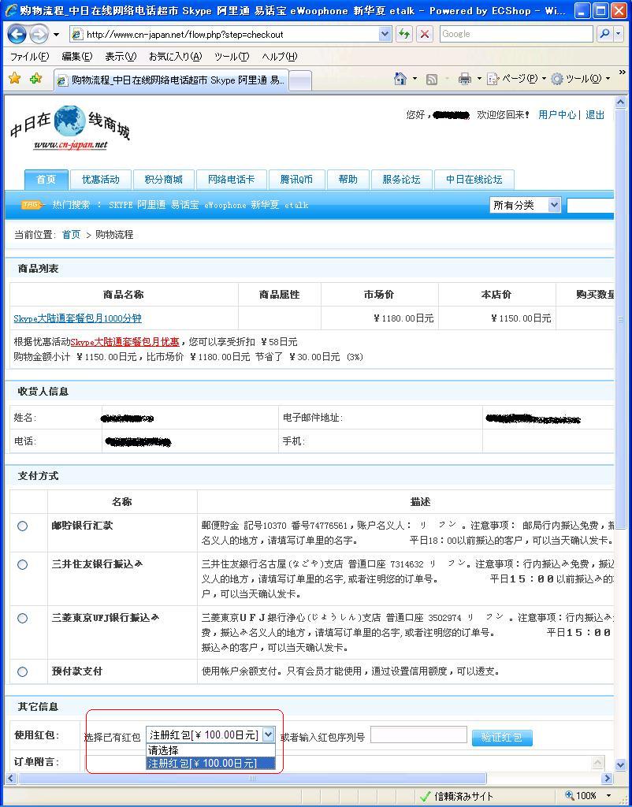Open the お気に入り(A) menu
Screen dimensions: 632x807
[x=175, y=57]
